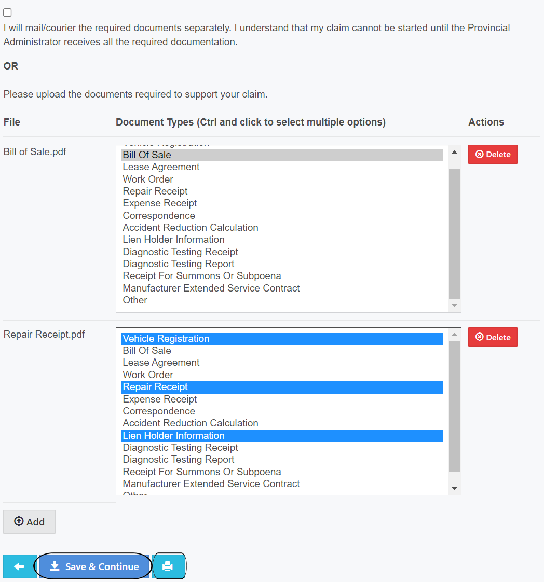Click Save & Continue button
The height and width of the screenshot is (582, 544).
(94, 566)
